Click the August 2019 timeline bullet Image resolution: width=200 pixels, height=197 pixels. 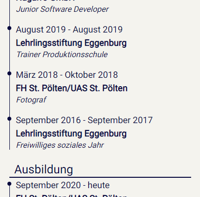9,28
